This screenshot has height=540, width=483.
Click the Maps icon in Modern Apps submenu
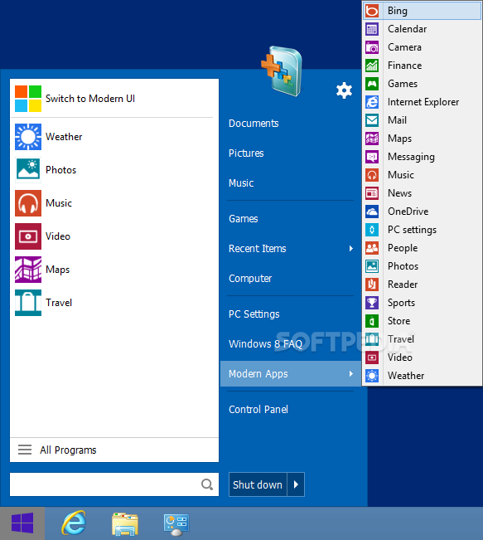coord(371,139)
